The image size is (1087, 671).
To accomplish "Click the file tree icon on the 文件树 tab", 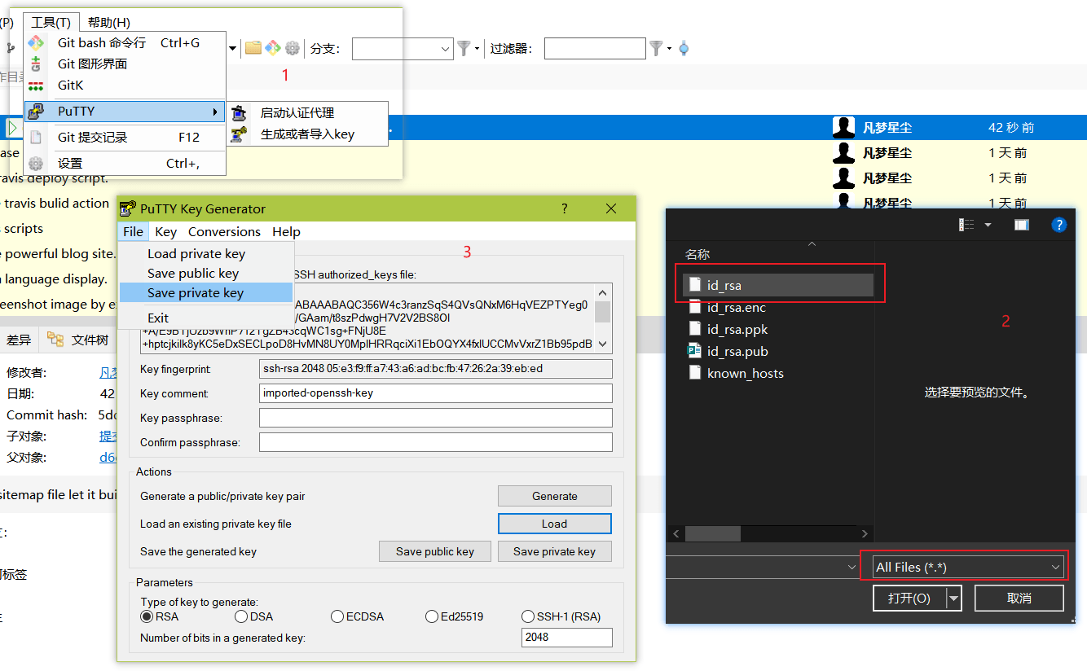I will tap(55, 340).
